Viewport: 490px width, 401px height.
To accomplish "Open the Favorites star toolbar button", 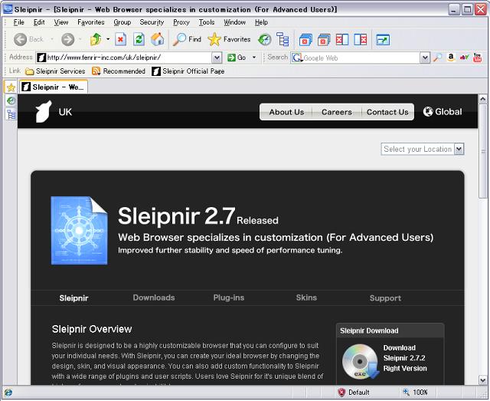I will pos(229,39).
